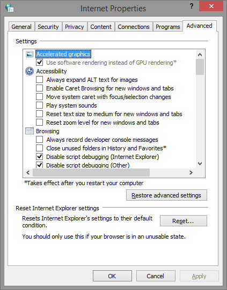
Task: Click the horizontal scrollbar thumb in settings list
Action: pyautogui.click(x=91, y=173)
